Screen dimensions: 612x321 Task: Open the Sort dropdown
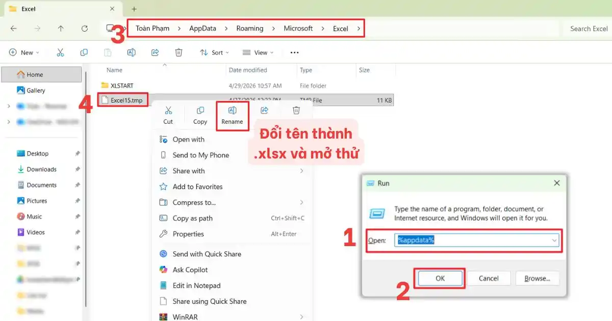tap(214, 52)
